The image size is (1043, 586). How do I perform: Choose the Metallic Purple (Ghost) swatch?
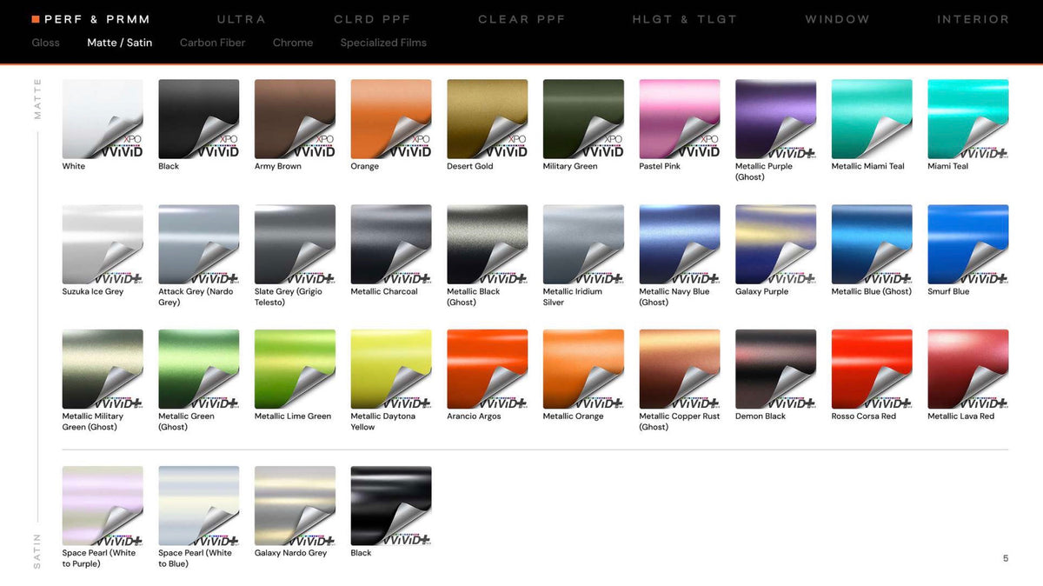[x=776, y=119]
